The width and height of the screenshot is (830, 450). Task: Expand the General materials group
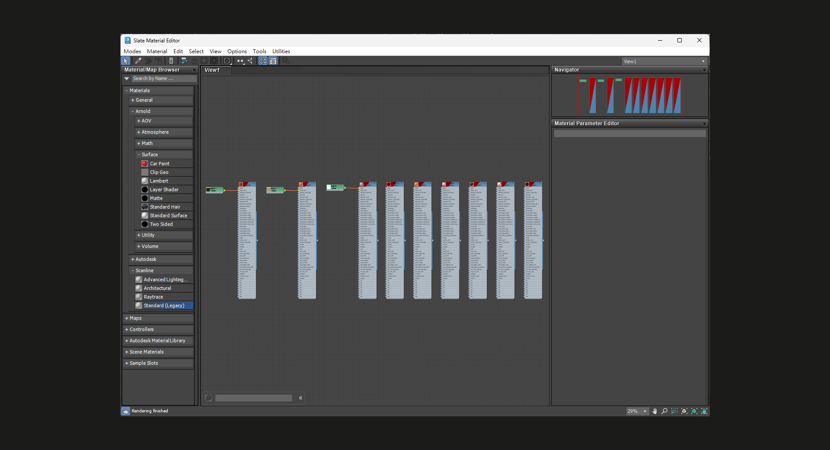coord(161,100)
